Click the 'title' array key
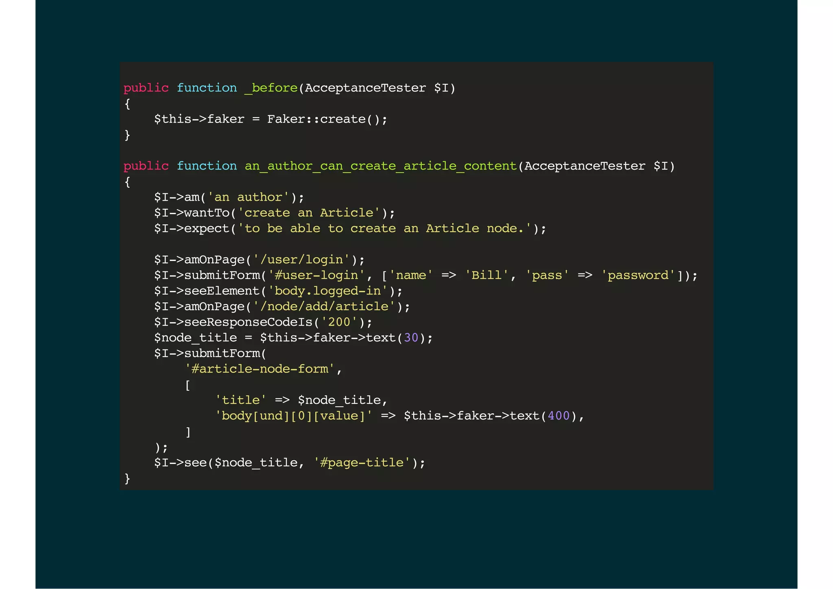Screen dimensions: 833x589 (x=241, y=400)
